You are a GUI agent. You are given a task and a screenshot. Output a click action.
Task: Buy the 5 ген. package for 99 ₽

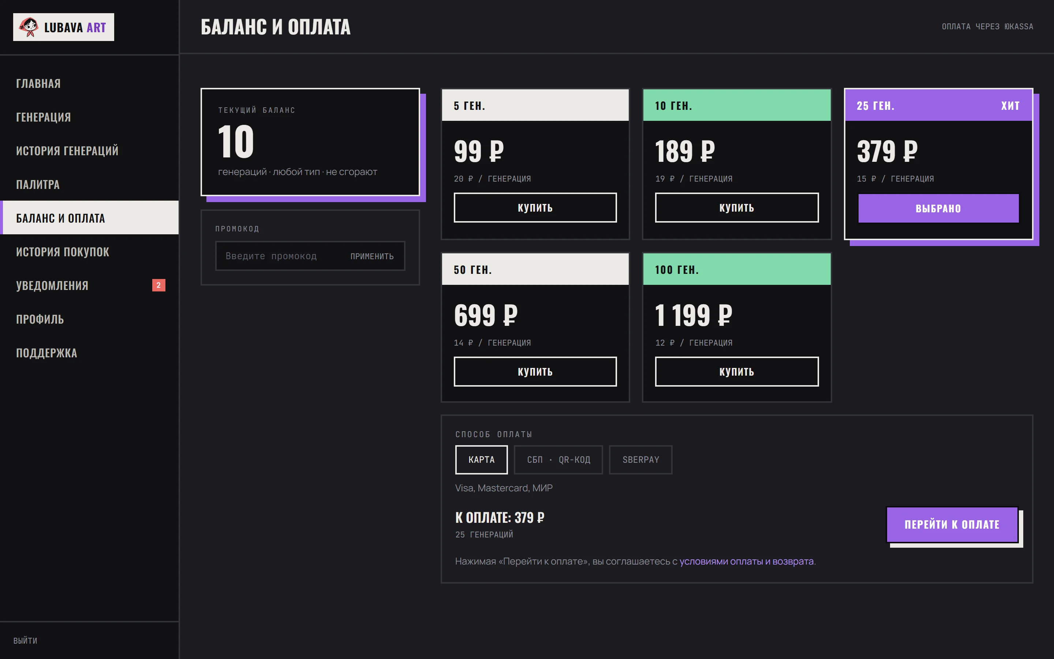coord(535,208)
